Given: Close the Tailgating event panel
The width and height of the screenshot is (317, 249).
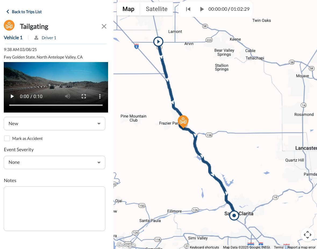Looking at the screenshot, I should pos(104,26).
